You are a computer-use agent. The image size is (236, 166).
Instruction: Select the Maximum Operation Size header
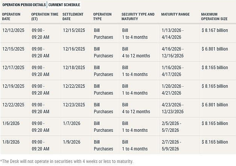[x=214, y=17]
